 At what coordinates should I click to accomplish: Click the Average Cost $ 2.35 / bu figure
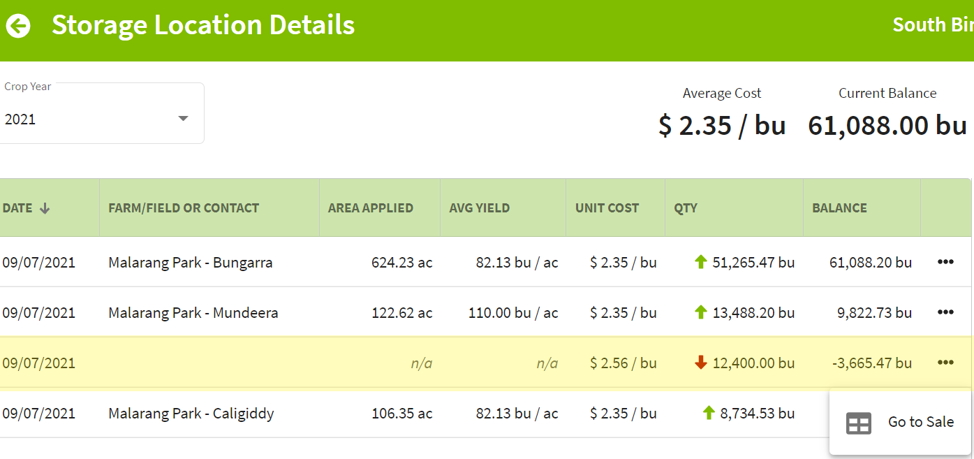pos(722,126)
